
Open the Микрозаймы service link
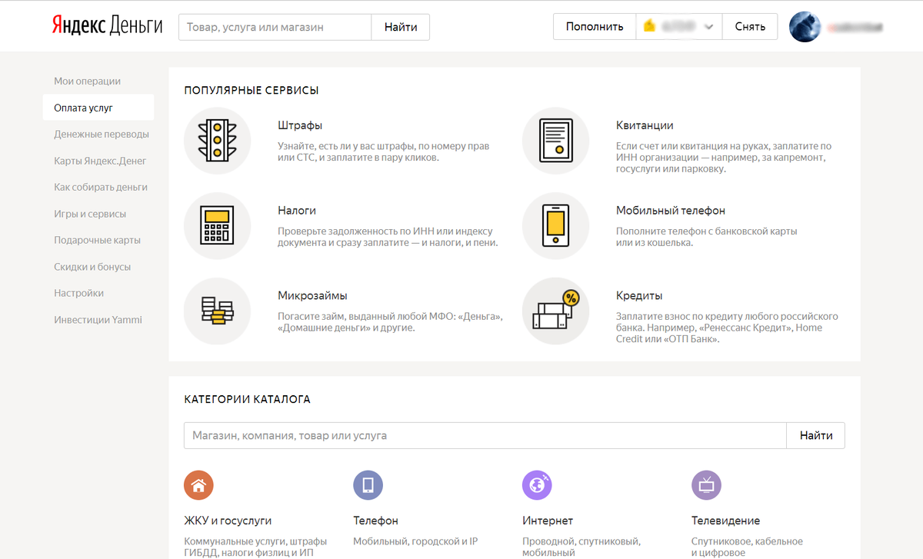pyautogui.click(x=312, y=295)
